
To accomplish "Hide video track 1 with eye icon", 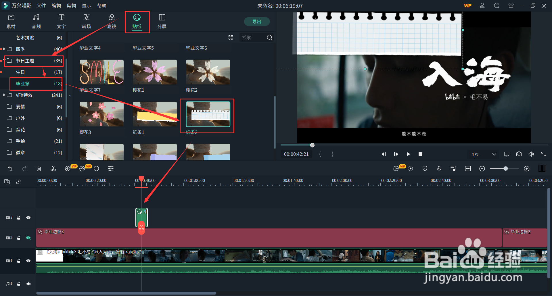I will 28,261.
